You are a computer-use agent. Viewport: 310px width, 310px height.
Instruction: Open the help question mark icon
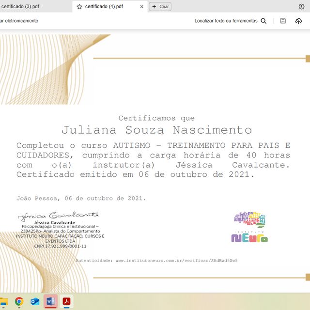coord(301,6)
